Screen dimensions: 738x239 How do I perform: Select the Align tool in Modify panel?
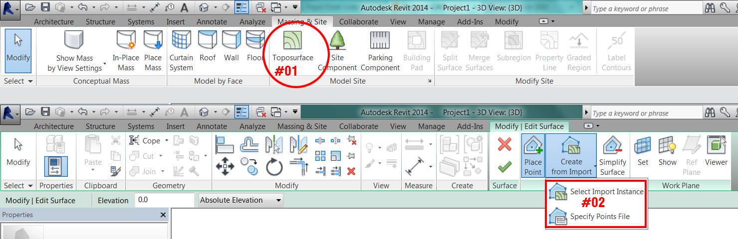point(225,145)
